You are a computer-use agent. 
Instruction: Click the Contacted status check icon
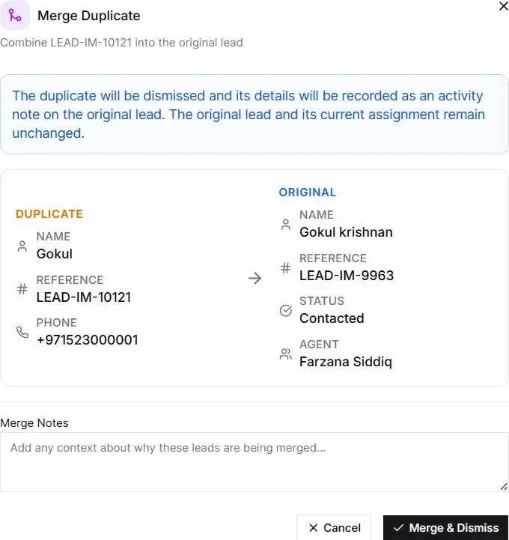286,311
